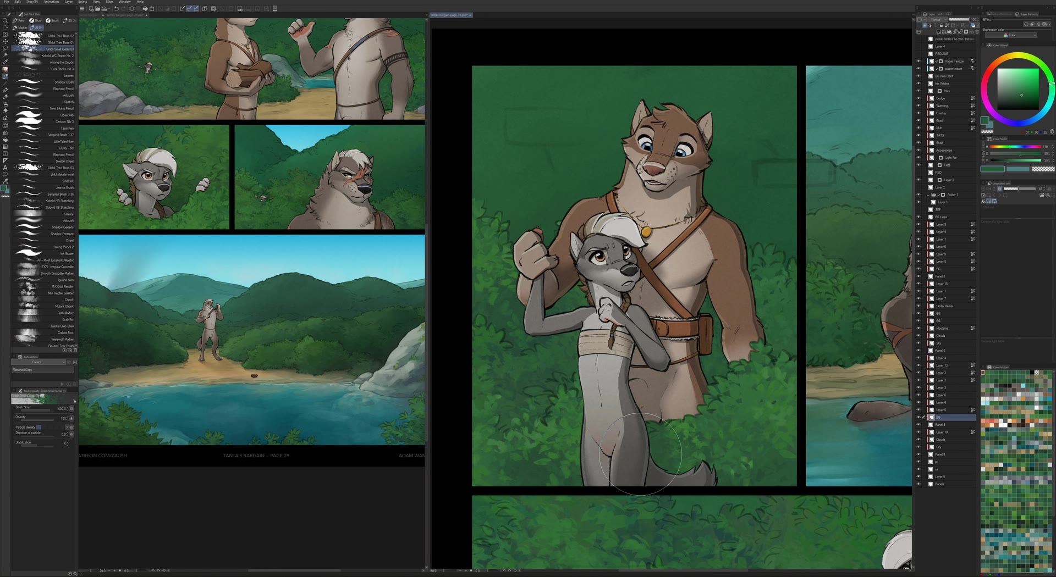Click the saturation S color slider
This screenshot has height=577, width=1056.
1015,153
